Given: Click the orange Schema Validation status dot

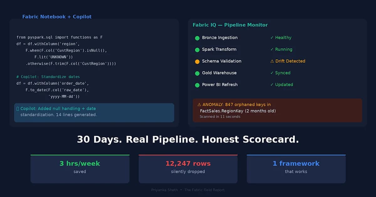Looking at the screenshot, I should (197, 61).
